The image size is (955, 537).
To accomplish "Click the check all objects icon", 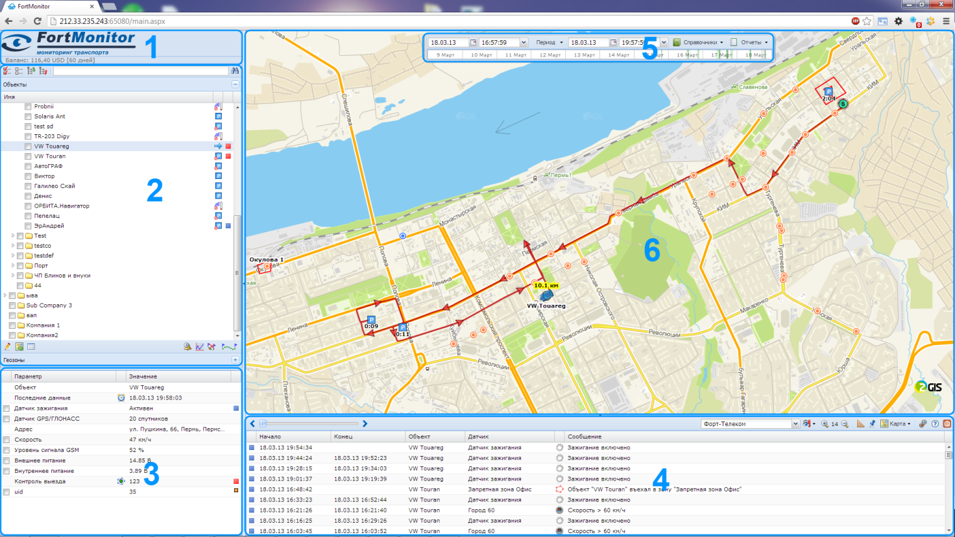I will point(7,71).
